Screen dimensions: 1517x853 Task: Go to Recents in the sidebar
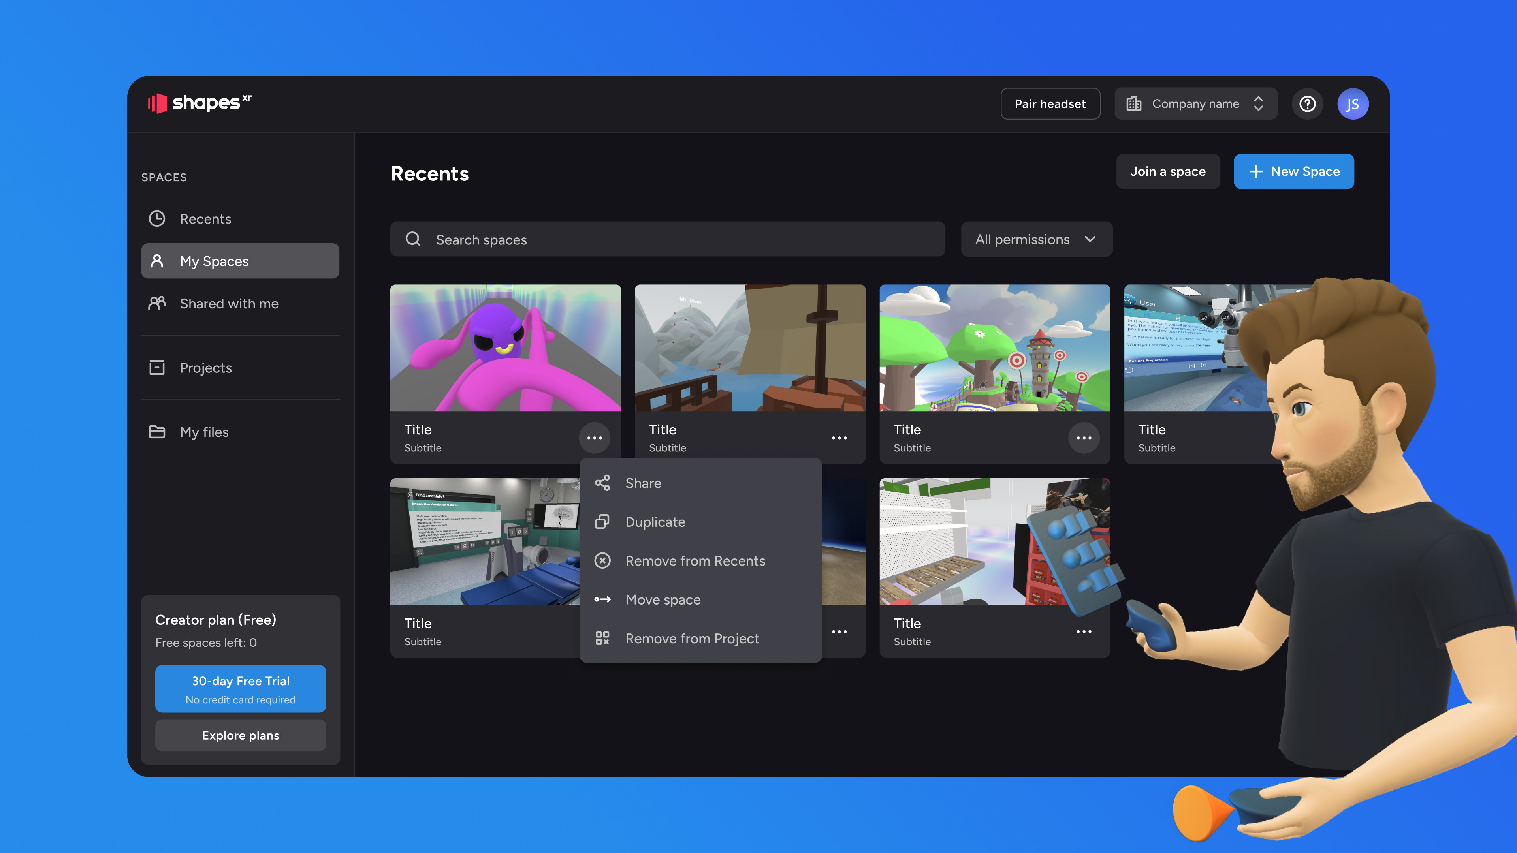(240, 219)
